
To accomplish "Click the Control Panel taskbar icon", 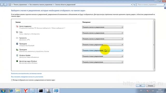I will point(56,91).
